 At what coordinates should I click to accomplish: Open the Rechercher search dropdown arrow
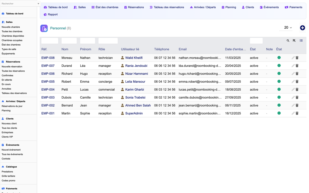(x=38, y=4)
